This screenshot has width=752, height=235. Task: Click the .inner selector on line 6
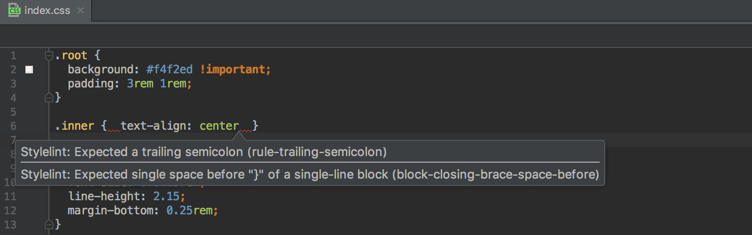pos(75,126)
